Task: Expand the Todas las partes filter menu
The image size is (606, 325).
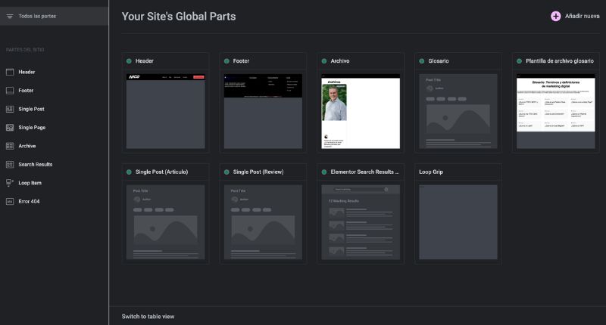Action: 11,16
